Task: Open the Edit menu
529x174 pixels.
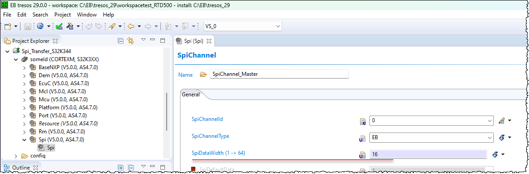Action: click(22, 15)
